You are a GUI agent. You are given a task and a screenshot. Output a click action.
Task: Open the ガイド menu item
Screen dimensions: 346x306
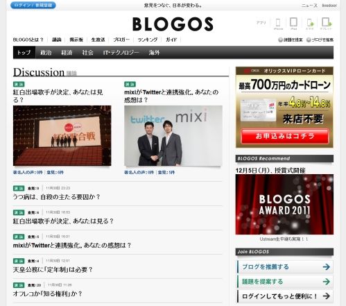(171, 40)
